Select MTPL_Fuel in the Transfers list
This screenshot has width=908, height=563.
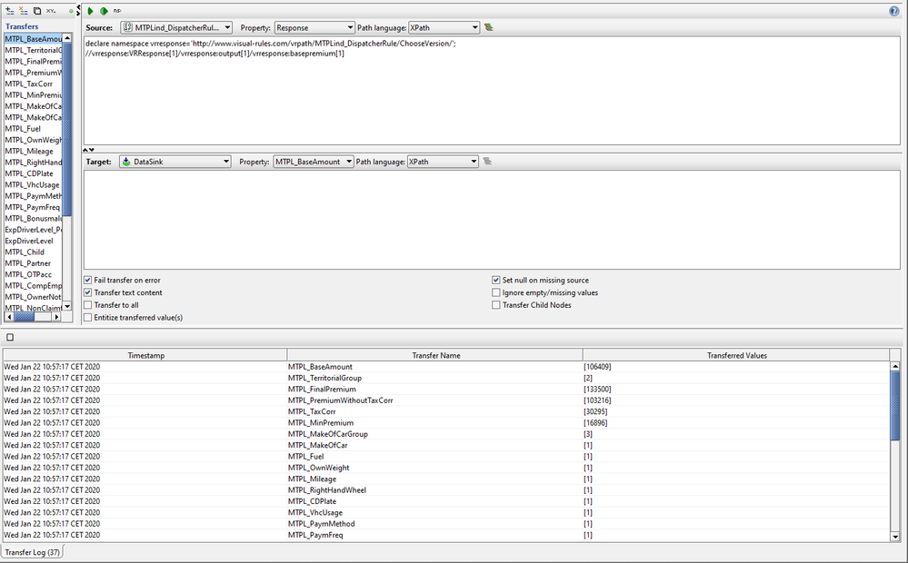24,129
